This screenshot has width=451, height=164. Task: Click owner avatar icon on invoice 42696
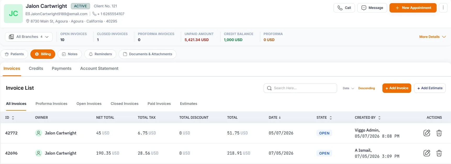tap(38, 153)
